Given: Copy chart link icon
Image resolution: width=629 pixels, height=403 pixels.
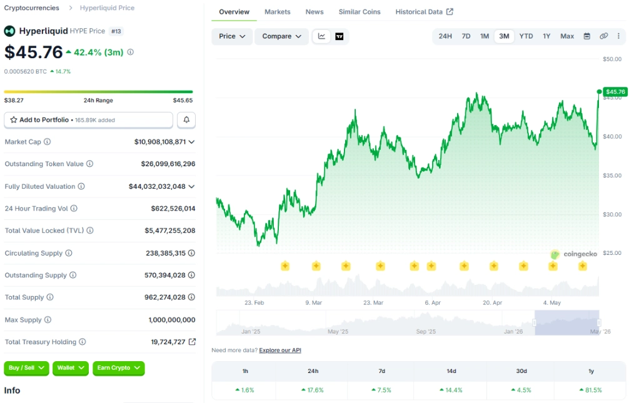Looking at the screenshot, I should pyautogui.click(x=603, y=36).
